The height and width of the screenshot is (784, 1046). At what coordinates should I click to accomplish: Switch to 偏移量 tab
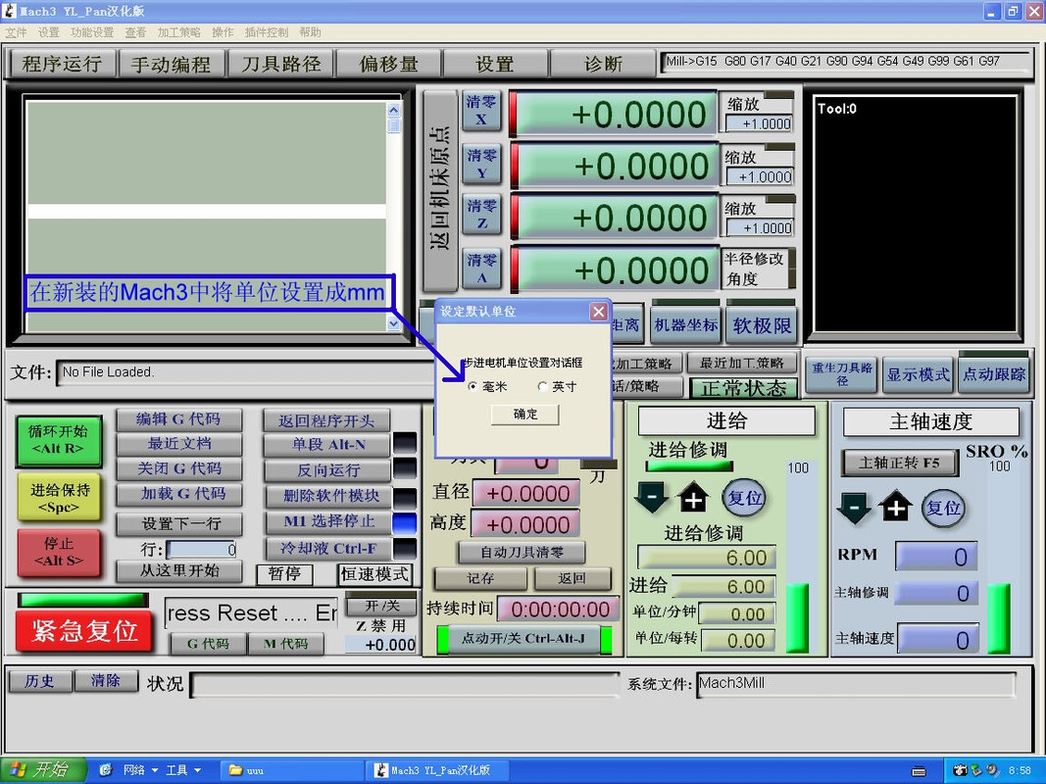(x=388, y=64)
